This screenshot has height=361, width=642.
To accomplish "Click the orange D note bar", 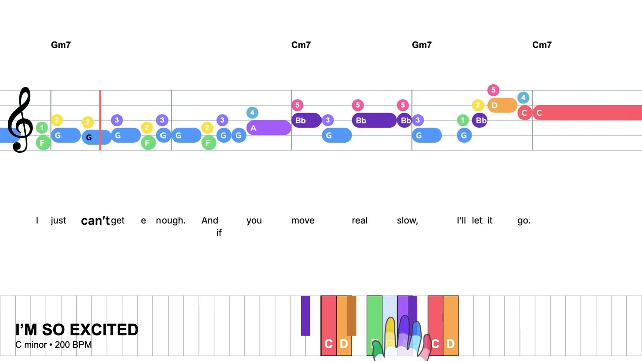I will [x=502, y=105].
